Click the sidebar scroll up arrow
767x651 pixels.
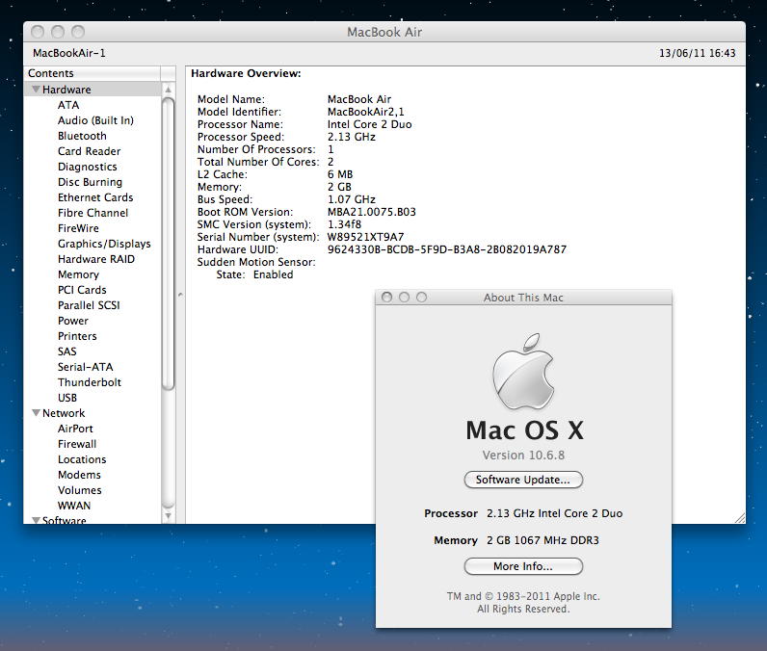click(169, 90)
